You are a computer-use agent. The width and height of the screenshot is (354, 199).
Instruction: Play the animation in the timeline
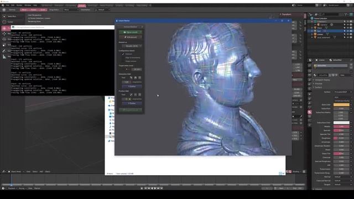click(x=155, y=188)
